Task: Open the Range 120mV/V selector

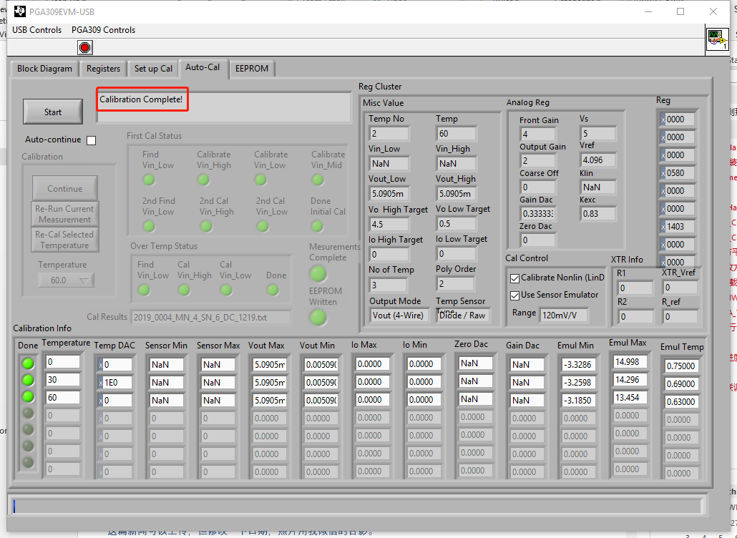Action: click(x=565, y=315)
